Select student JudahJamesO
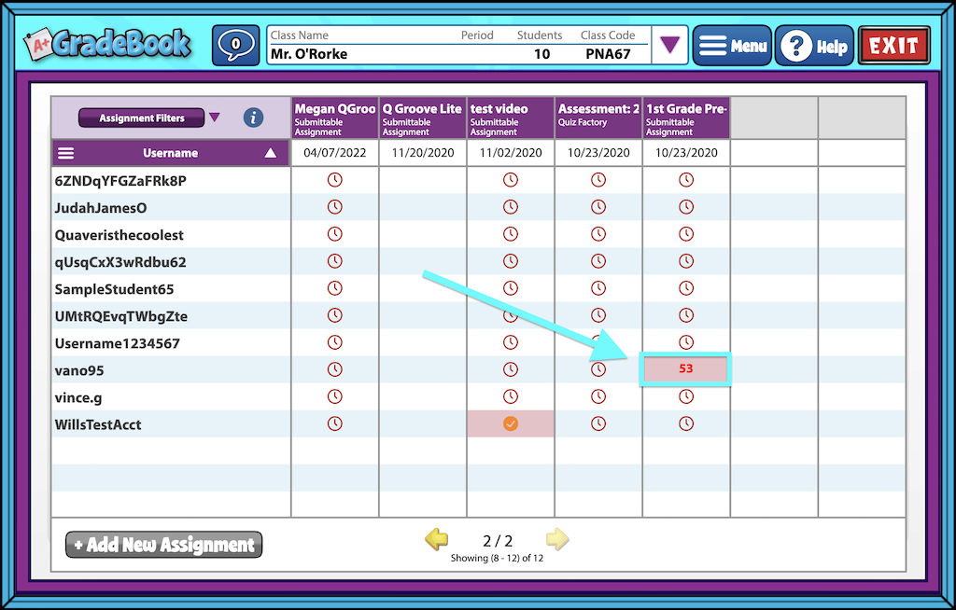This screenshot has width=956, height=610. tap(101, 208)
